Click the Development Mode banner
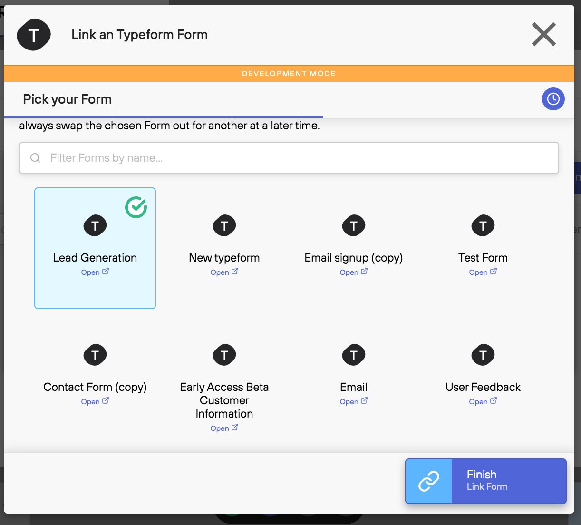Image resolution: width=581 pixels, height=525 pixels. (289, 74)
